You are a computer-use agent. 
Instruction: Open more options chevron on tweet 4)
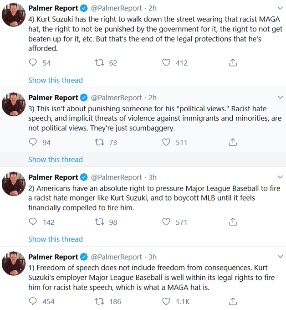click(x=280, y=9)
